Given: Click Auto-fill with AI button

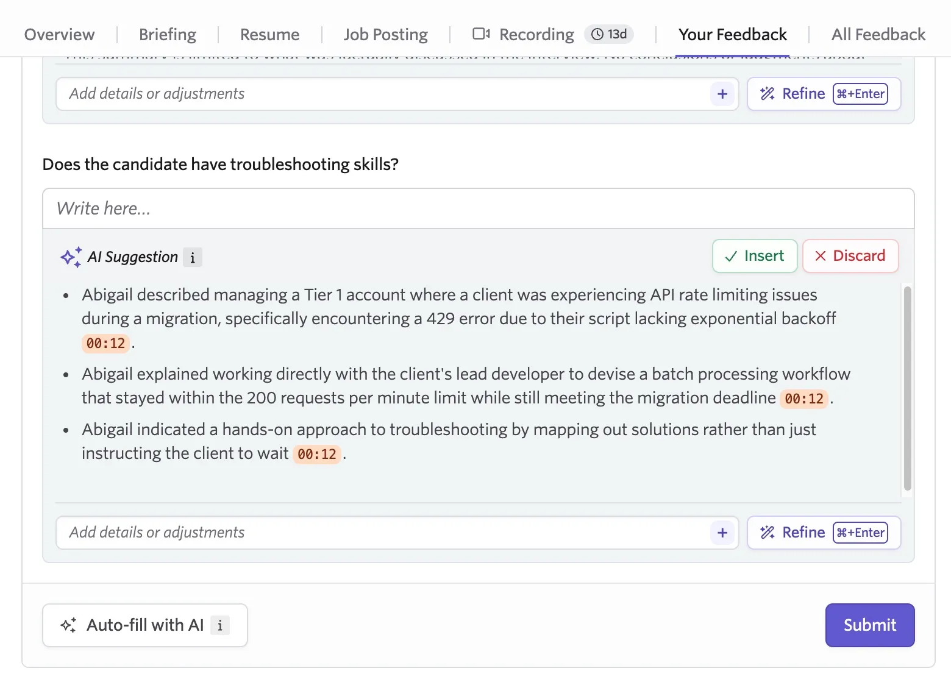Looking at the screenshot, I should point(145,625).
